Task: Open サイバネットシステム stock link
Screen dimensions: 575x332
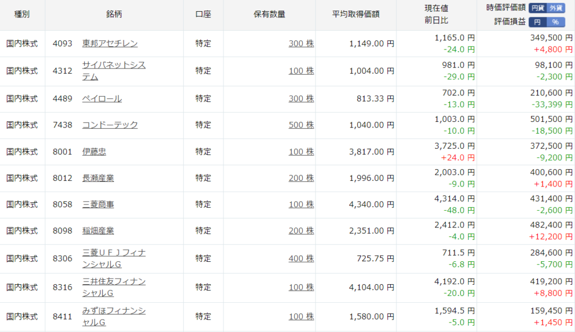Action: point(113,71)
